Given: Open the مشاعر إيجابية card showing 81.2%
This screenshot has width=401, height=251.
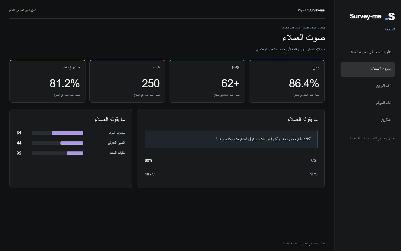Looking at the screenshot, I should point(47,81).
